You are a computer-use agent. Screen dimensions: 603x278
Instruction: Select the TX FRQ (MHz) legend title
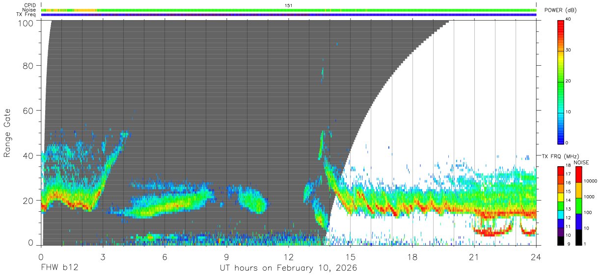pos(560,156)
